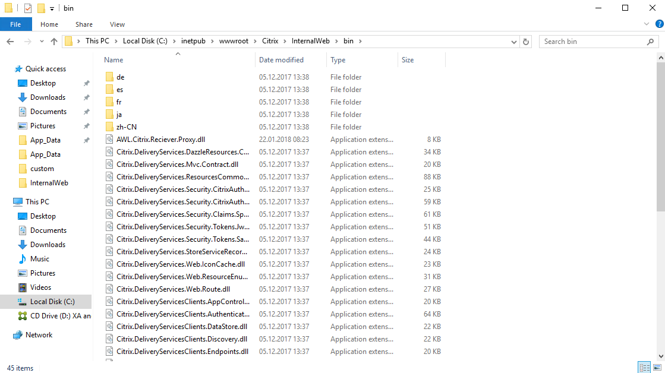
Task: Open the Customize Quick Access Toolbar dropdown
Action: [52, 8]
